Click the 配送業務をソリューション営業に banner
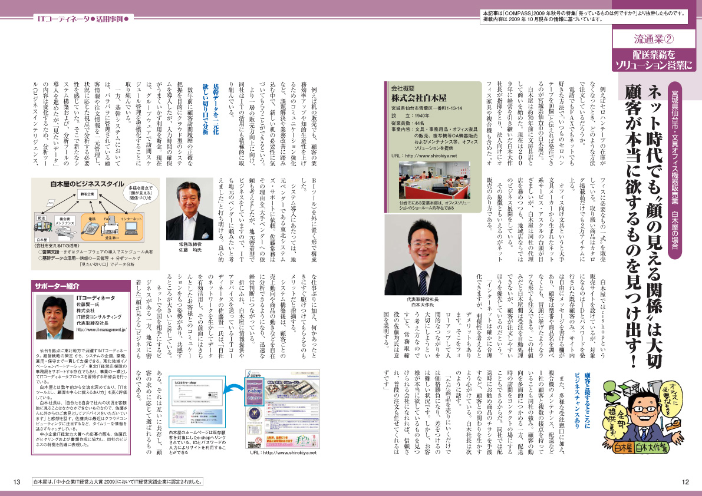The height and width of the screenshot is (496, 702). point(653,59)
